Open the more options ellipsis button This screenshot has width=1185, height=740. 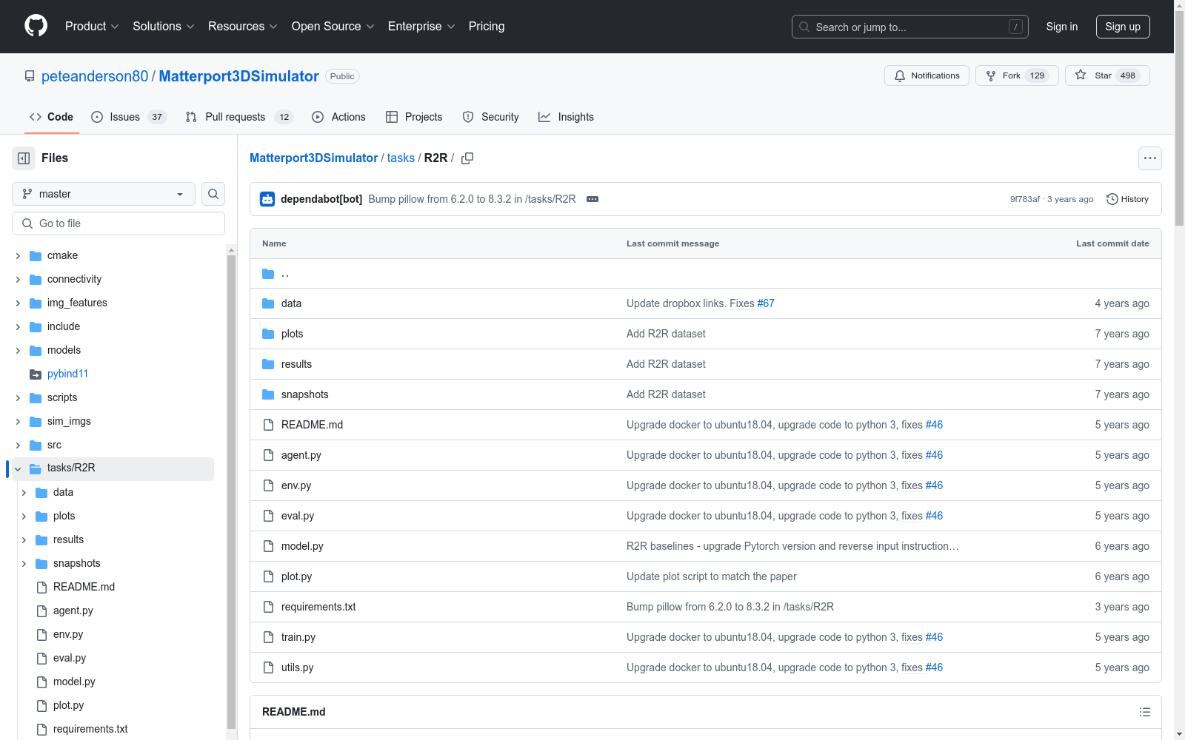coord(1150,158)
